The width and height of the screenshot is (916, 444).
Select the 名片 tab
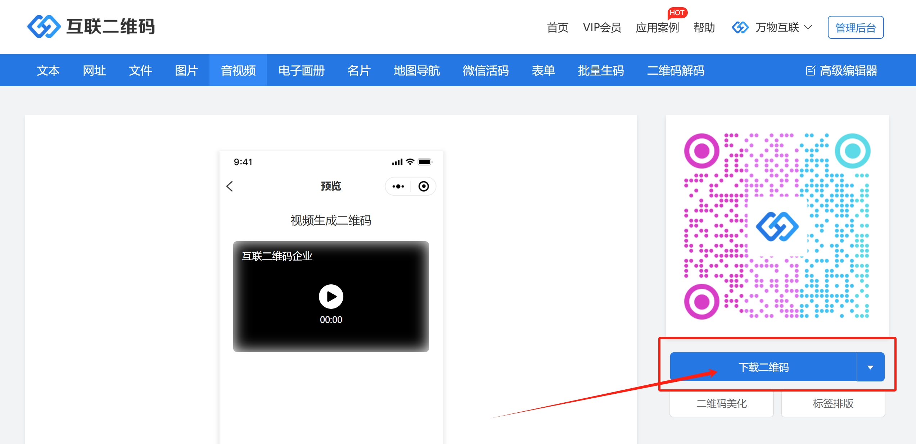pyautogui.click(x=359, y=70)
